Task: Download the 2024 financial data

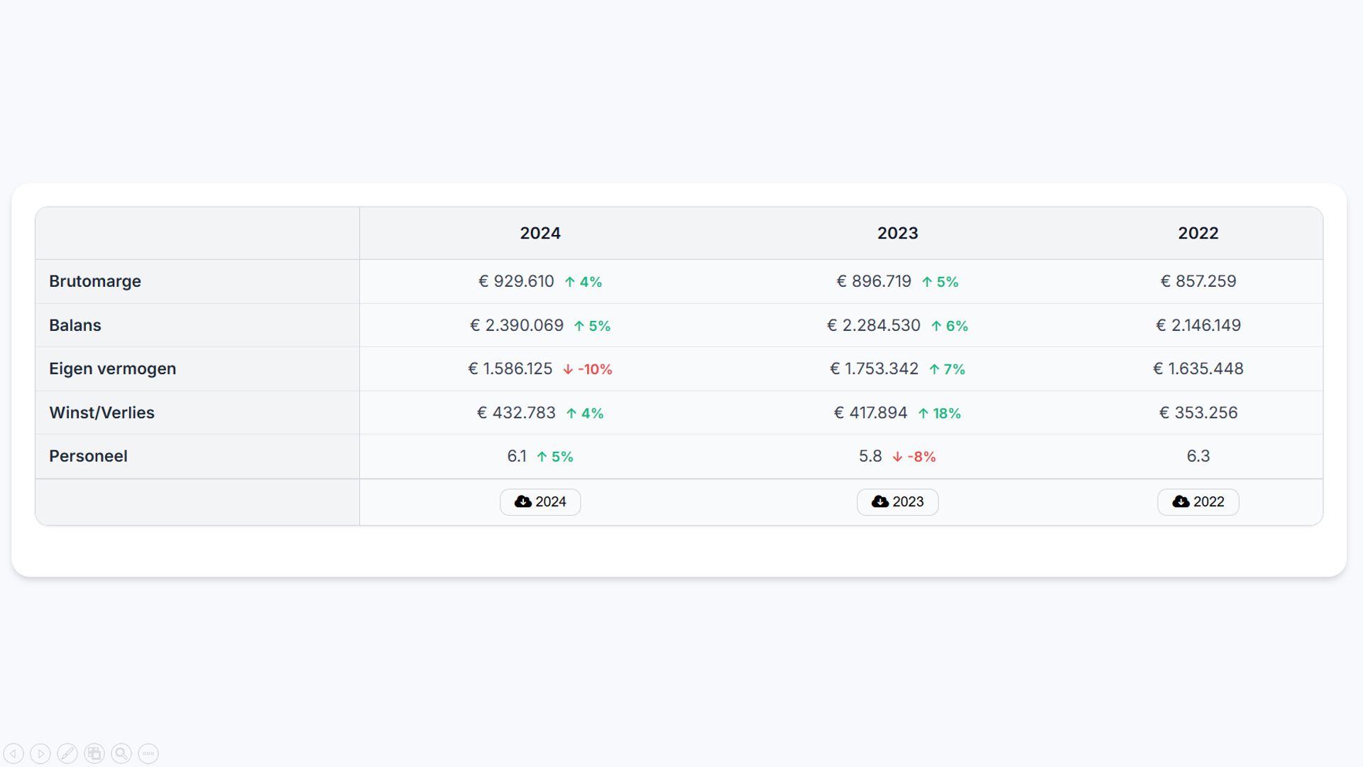Action: click(540, 501)
